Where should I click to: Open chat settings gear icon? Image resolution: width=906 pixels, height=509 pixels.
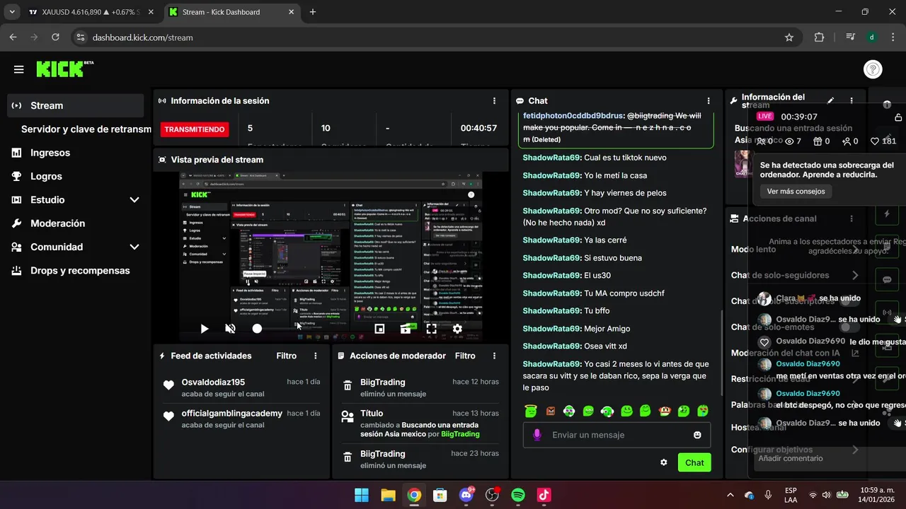(664, 462)
